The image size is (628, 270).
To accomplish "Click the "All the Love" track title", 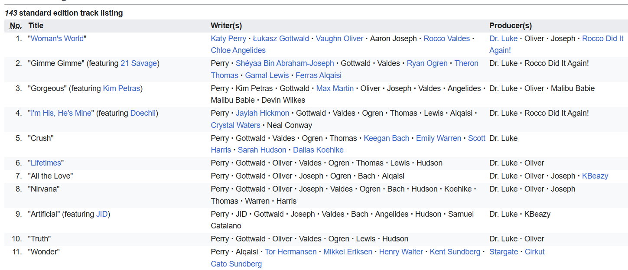I will click(50, 176).
